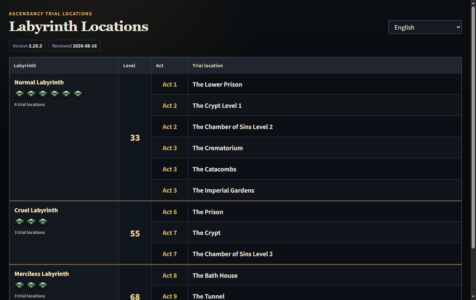Screen dimensions: 476x300
Task: Click third trial icon under Normal Labyrinth
Action: 43,94
